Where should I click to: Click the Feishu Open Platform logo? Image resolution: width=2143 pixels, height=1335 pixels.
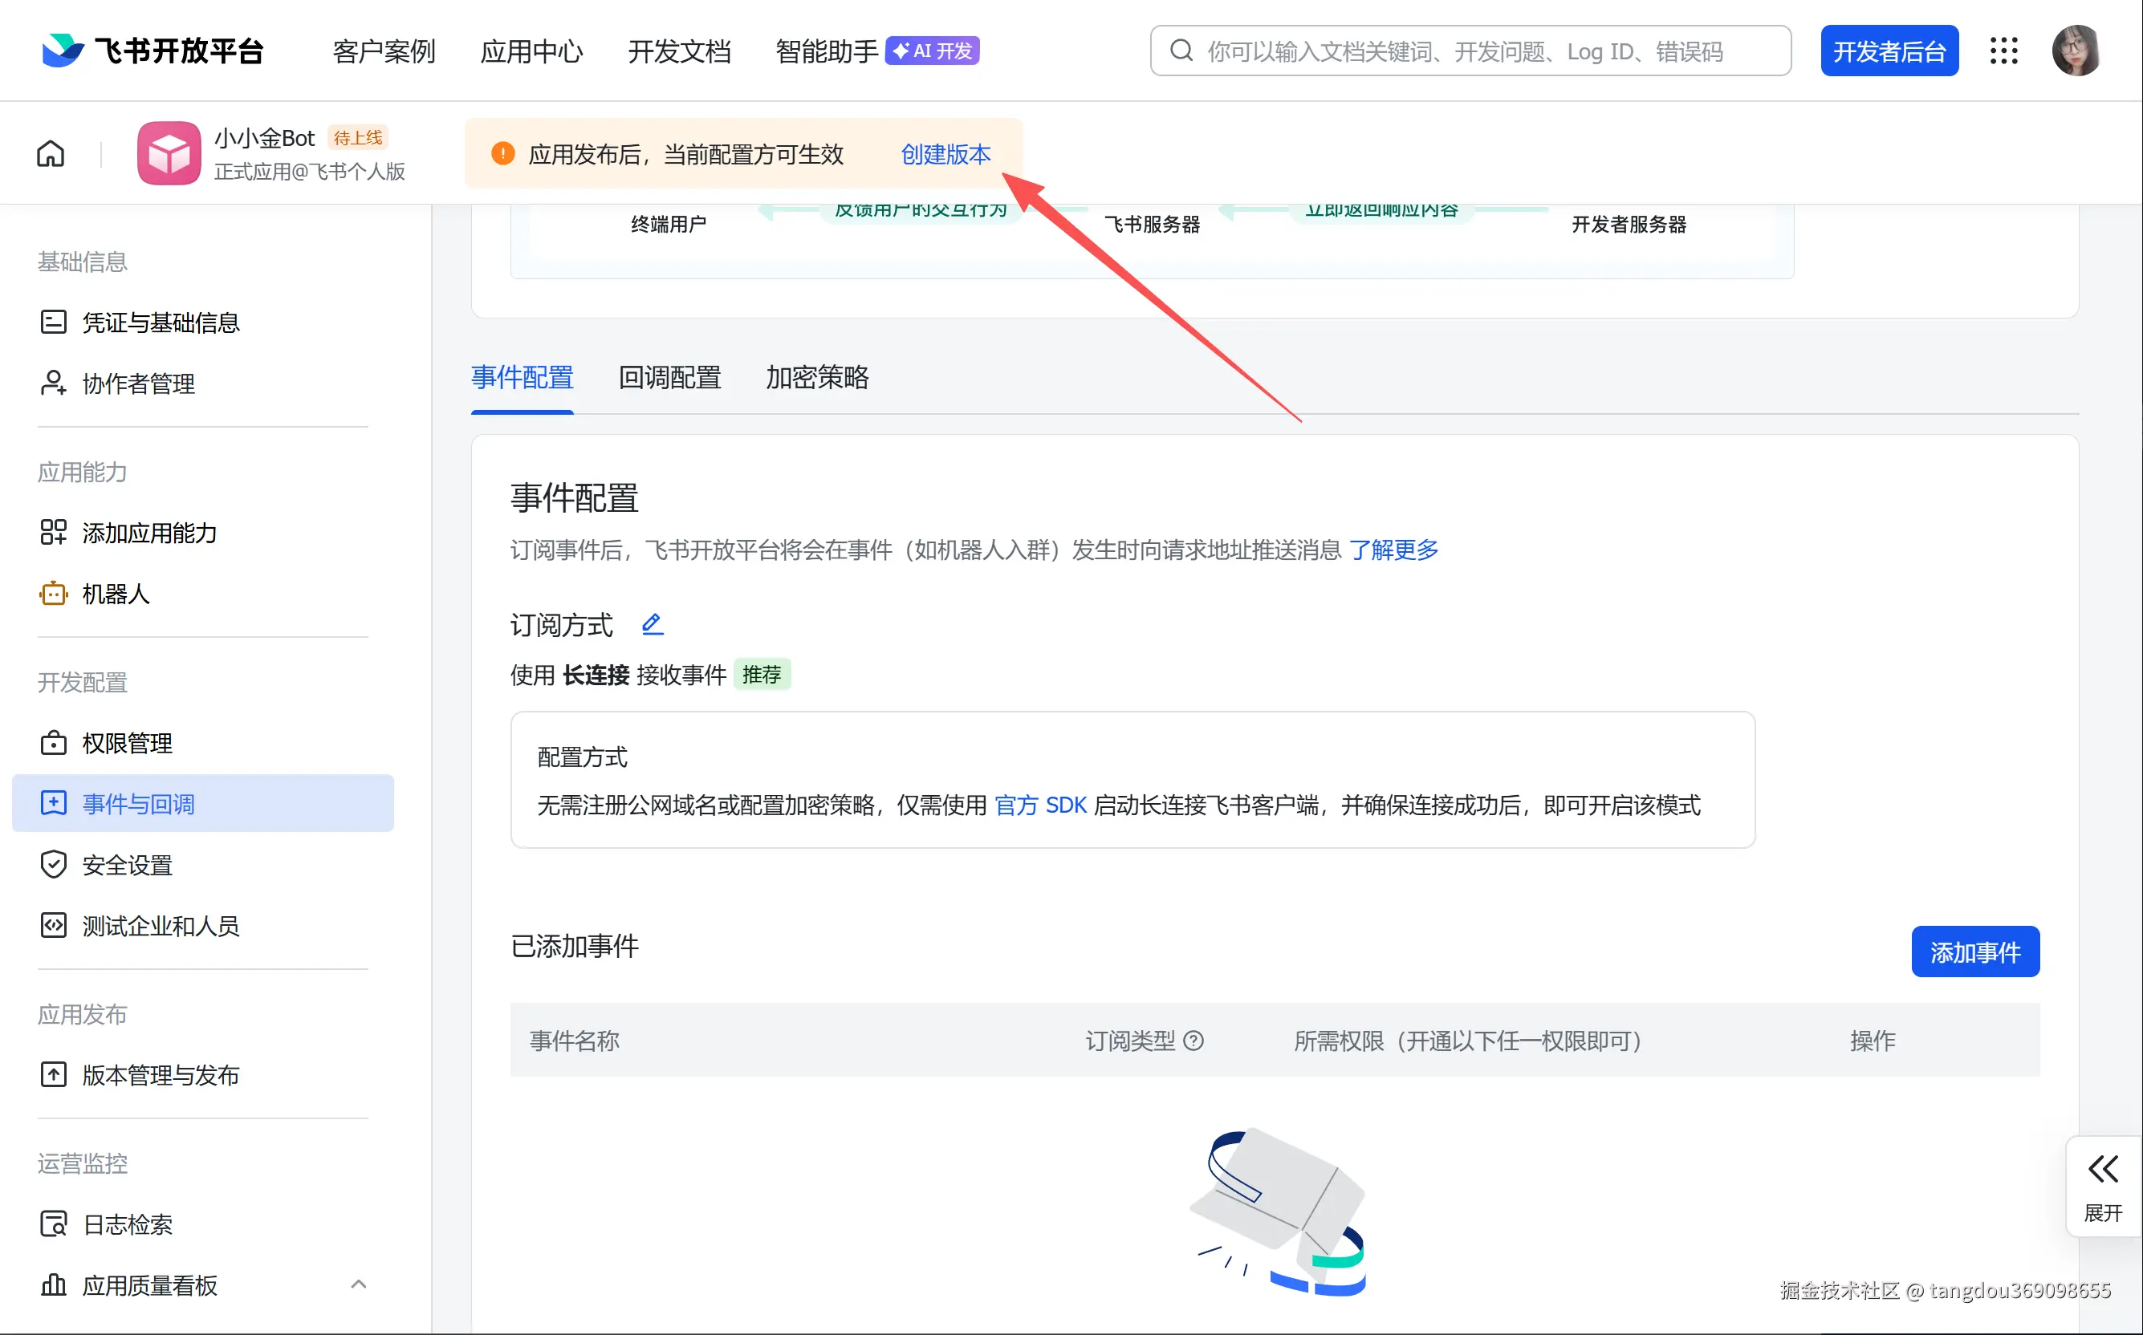[x=152, y=51]
